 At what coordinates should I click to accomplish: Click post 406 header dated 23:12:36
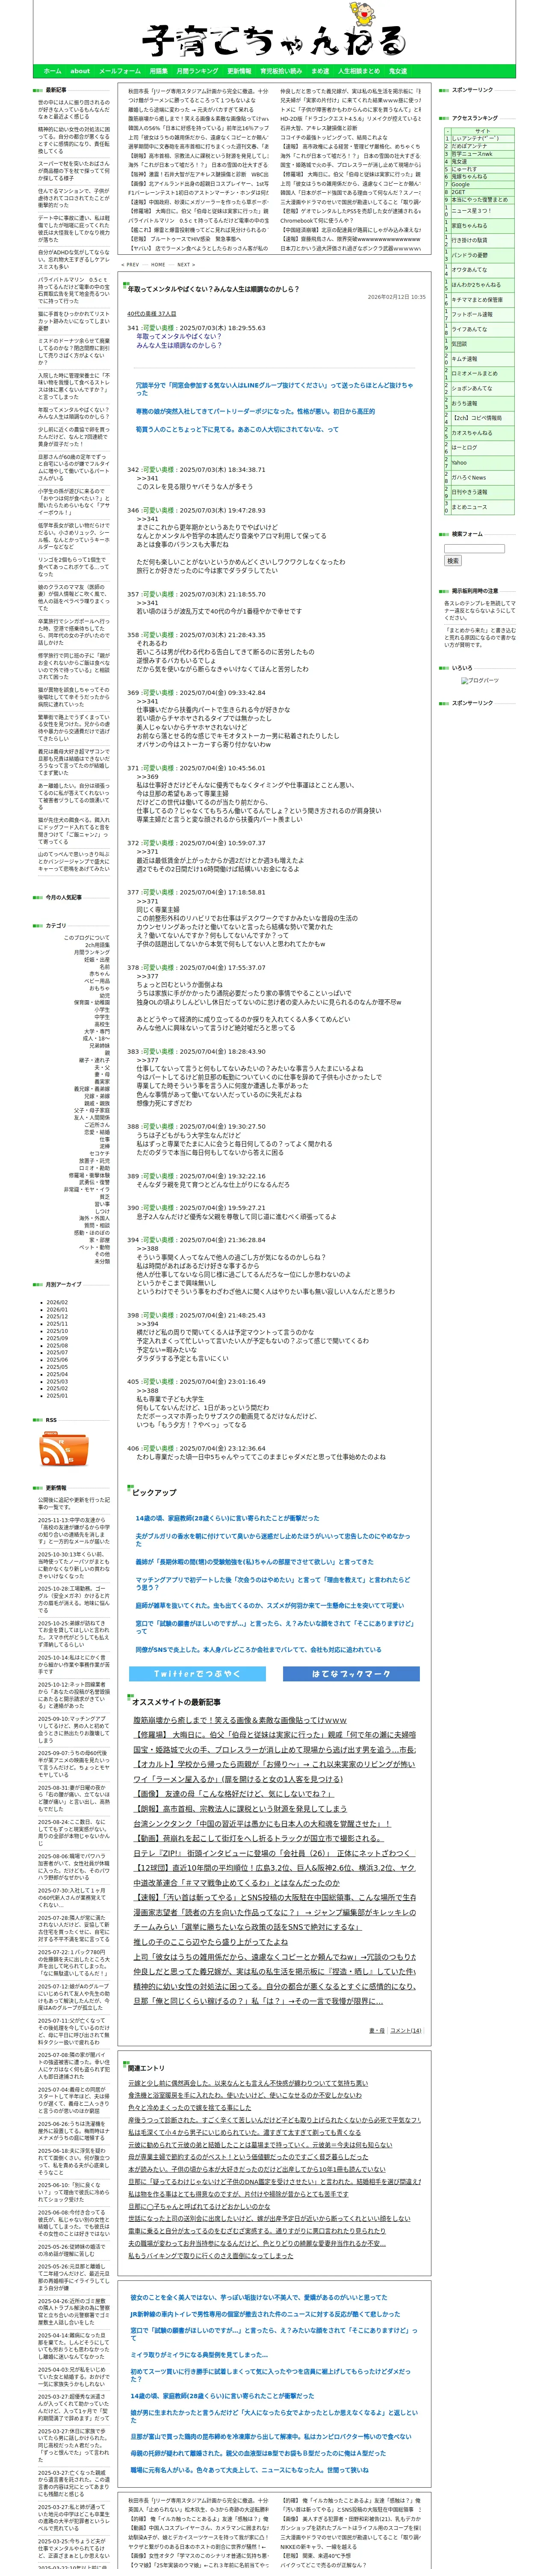point(196,1448)
